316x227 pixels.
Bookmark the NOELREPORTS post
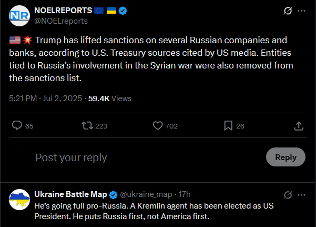228,126
